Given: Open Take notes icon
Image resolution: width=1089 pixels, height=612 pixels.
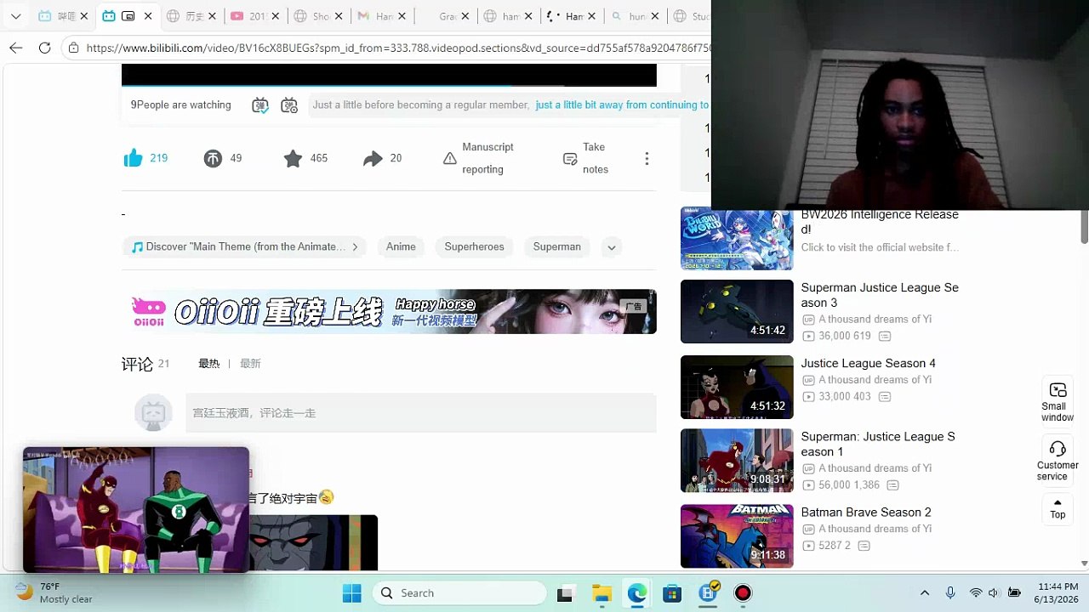Looking at the screenshot, I should pyautogui.click(x=570, y=159).
